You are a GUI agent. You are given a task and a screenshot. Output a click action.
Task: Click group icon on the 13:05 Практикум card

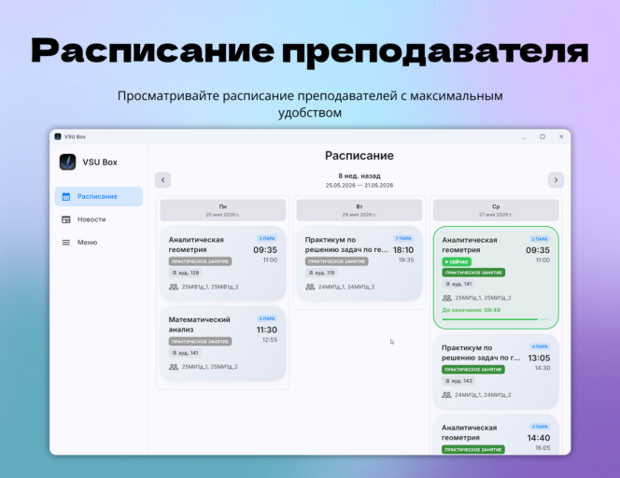tap(446, 395)
